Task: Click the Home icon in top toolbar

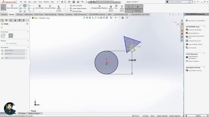Action: 62,2
